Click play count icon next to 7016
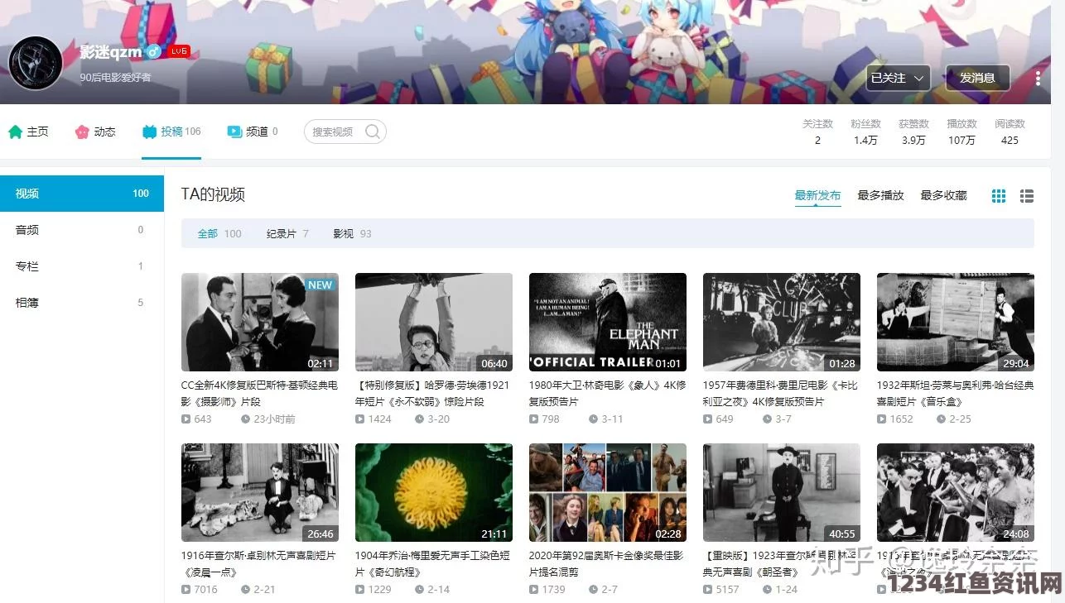 pos(186,590)
